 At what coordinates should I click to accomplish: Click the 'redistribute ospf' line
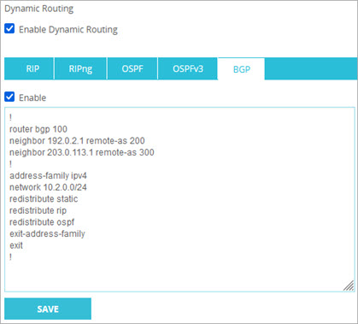click(42, 222)
